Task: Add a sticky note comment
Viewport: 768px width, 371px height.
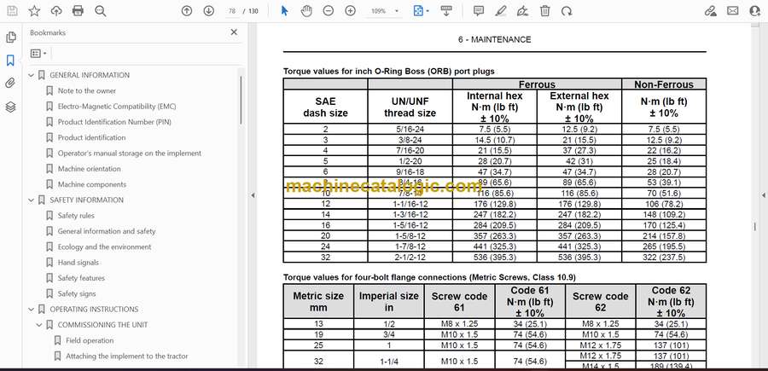Action: [479, 11]
